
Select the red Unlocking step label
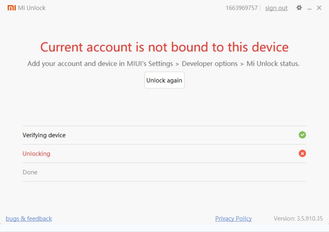[x=36, y=154]
